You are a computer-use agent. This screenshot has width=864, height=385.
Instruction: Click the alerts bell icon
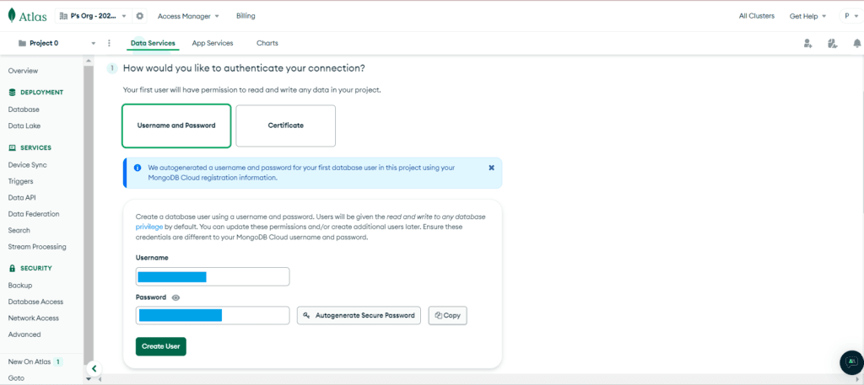[856, 43]
